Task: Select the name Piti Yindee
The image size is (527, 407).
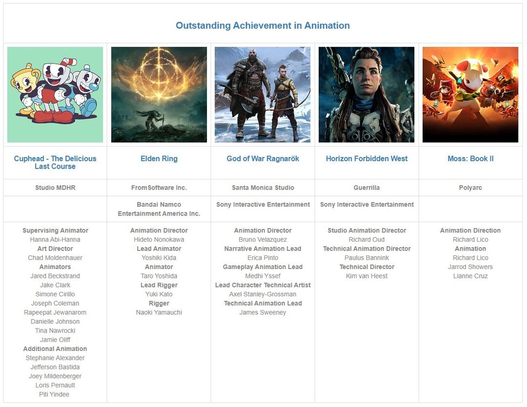Action: coord(54,394)
